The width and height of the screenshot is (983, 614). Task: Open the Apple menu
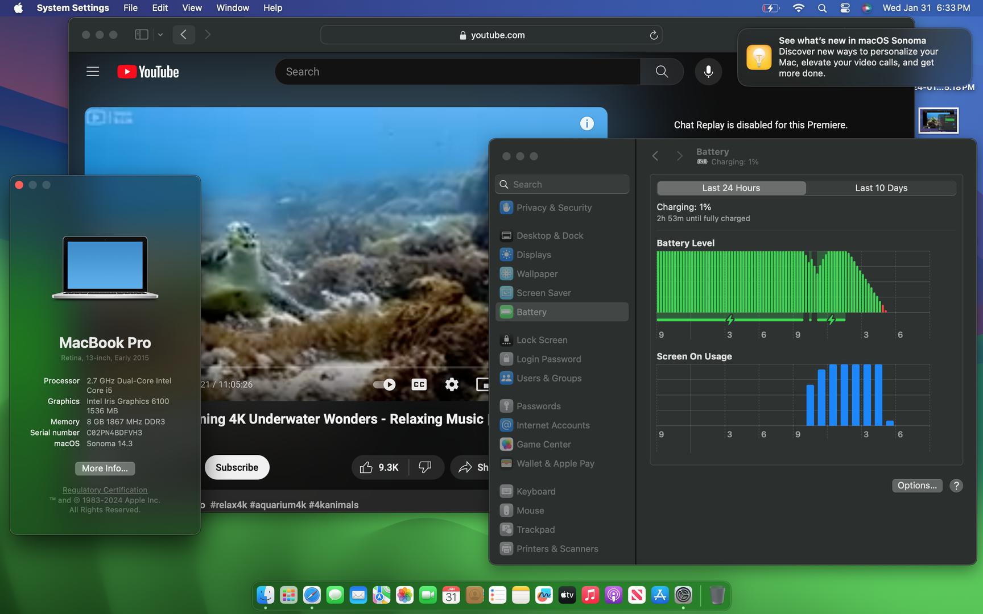coord(18,8)
